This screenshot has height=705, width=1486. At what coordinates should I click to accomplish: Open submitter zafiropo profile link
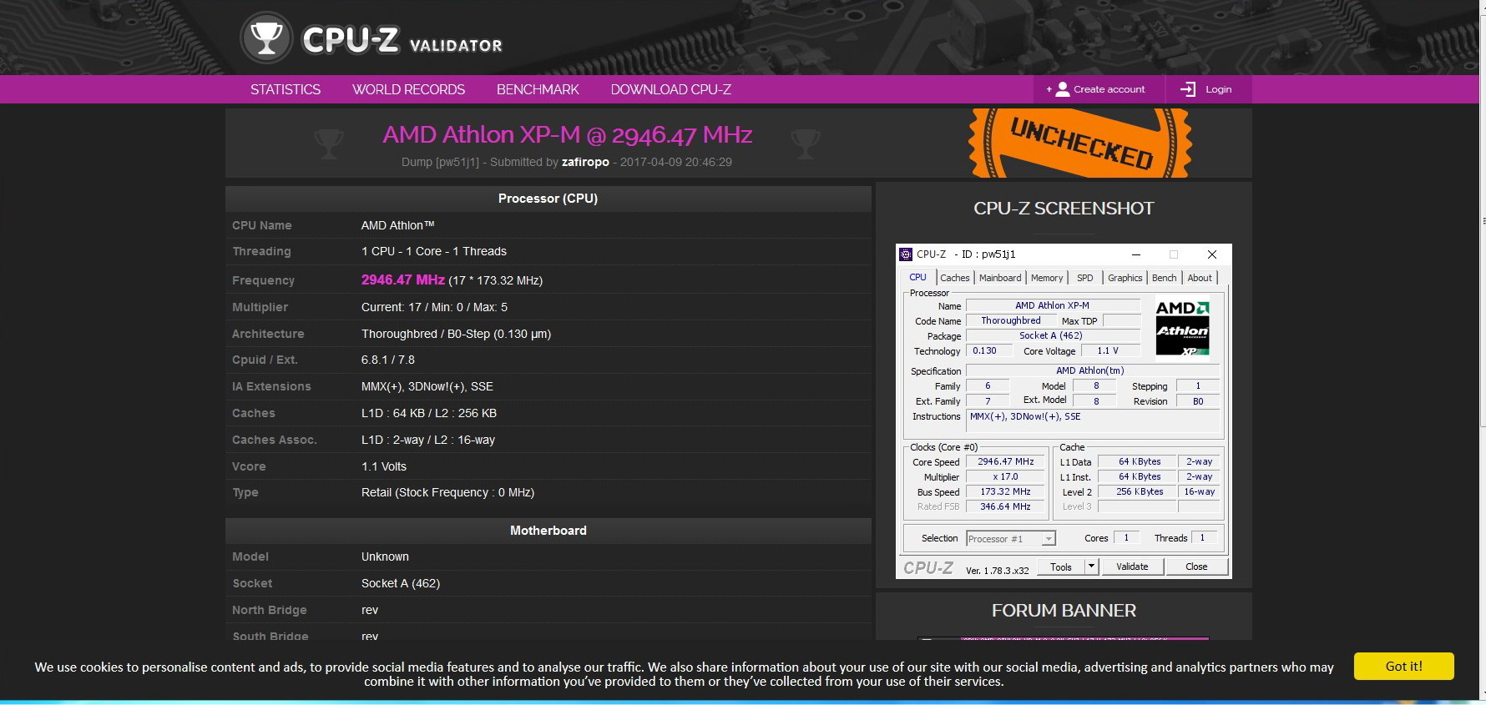[585, 162]
